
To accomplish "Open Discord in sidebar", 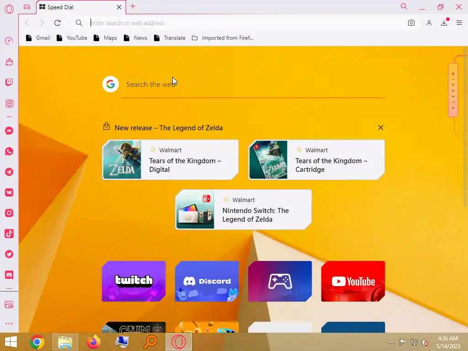I will pyautogui.click(x=9, y=275).
